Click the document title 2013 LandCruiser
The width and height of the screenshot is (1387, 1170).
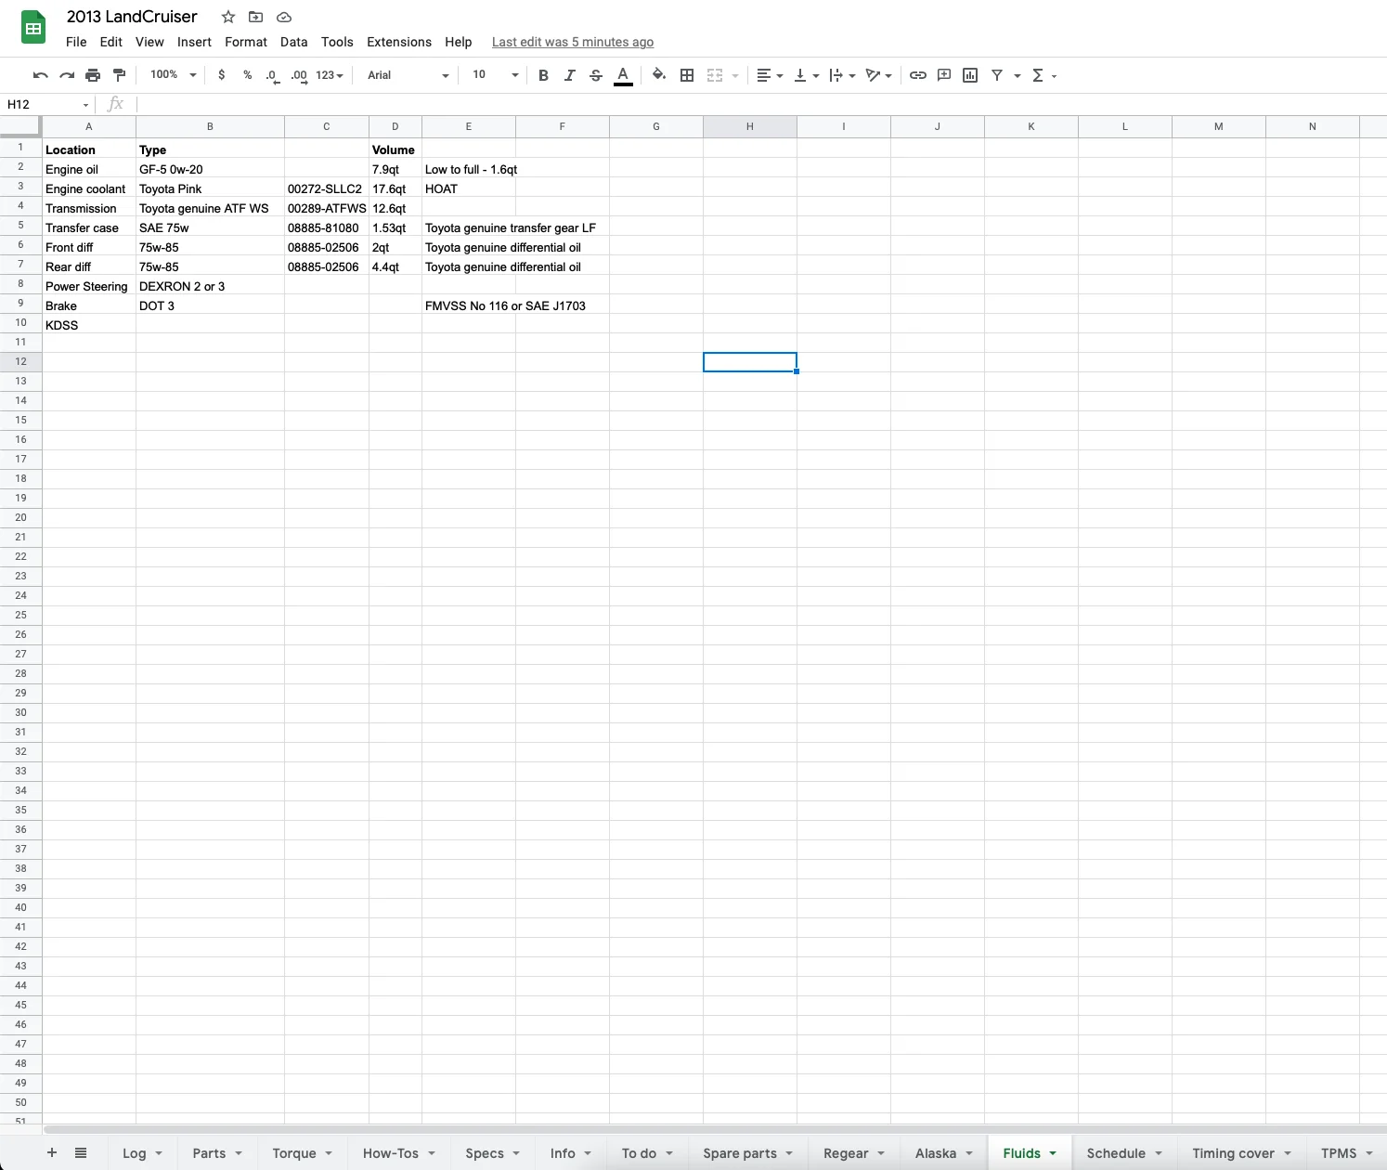132,17
